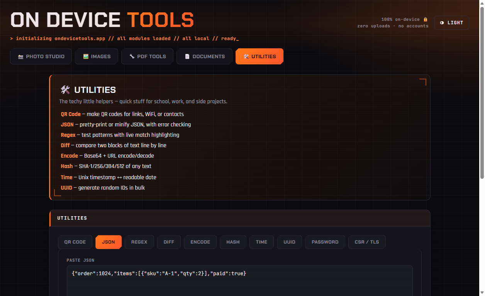Click the 'QR Code' item in list
The width and height of the screenshot is (485, 296).
pyautogui.click(x=71, y=114)
